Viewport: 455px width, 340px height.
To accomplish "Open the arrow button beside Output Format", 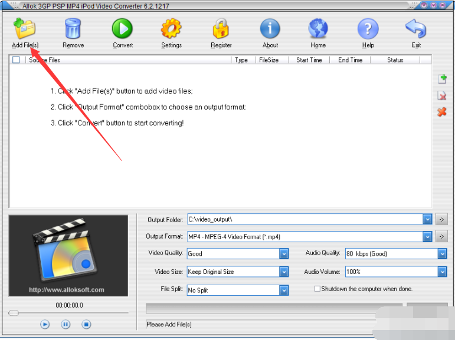I will [x=441, y=236].
